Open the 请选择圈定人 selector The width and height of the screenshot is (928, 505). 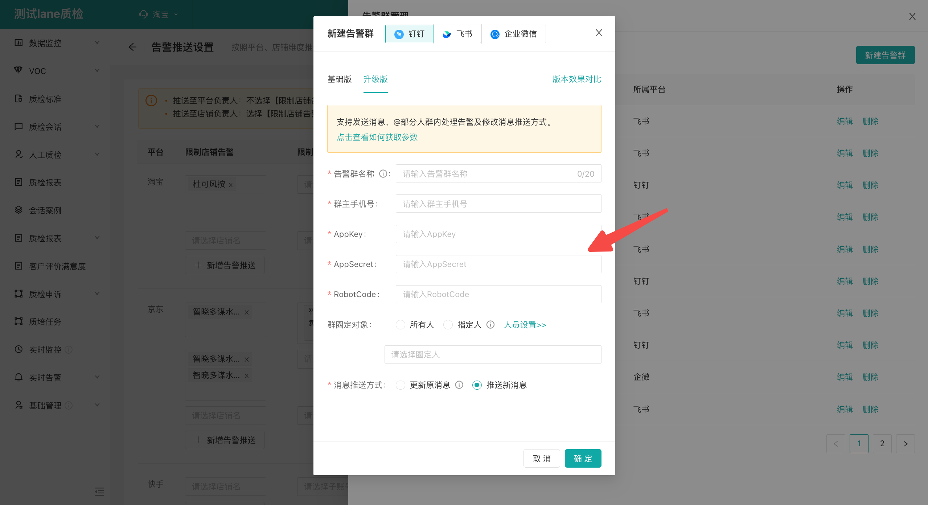pyautogui.click(x=493, y=354)
